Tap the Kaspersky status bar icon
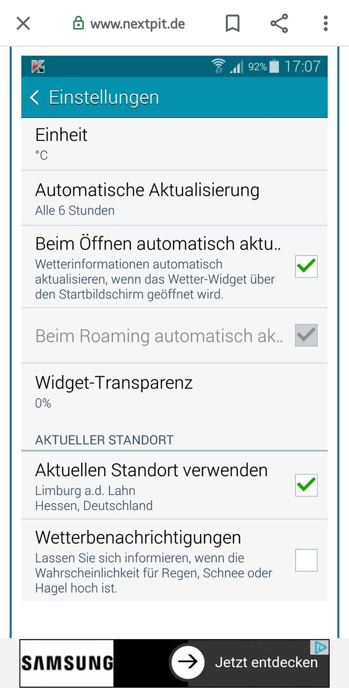The image size is (349, 688). 38,66
